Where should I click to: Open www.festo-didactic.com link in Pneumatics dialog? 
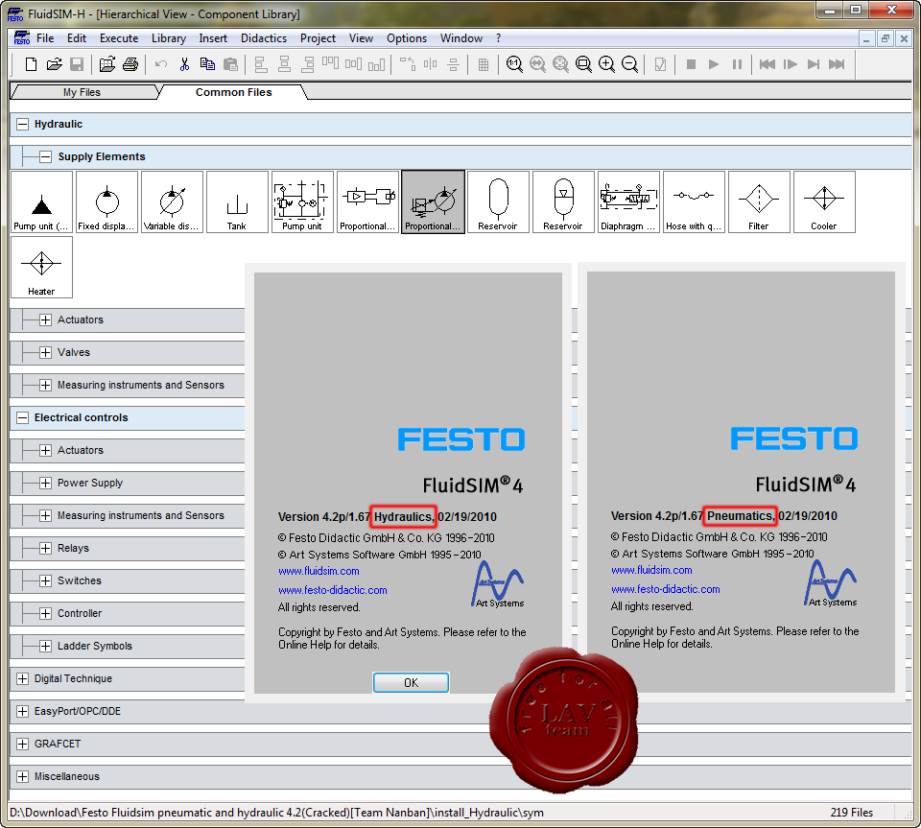click(666, 589)
